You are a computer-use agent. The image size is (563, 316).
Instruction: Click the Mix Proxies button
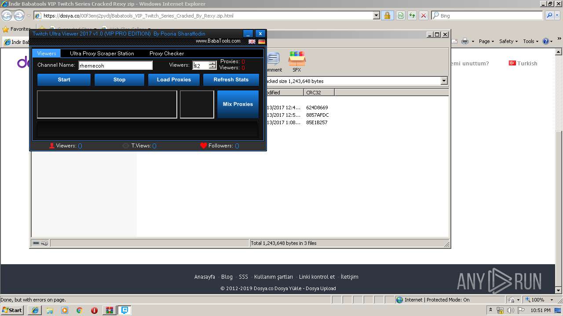(238, 104)
